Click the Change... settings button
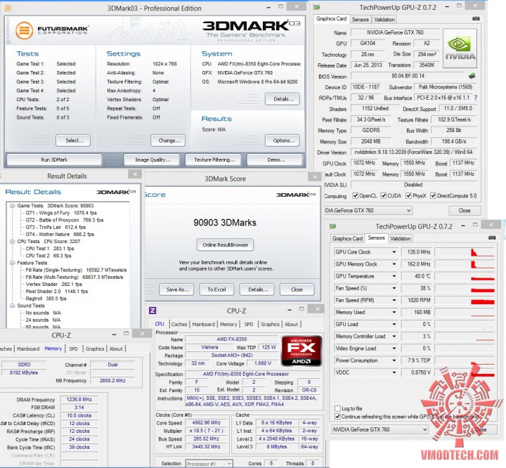Screen dimensions: 506x468 pyautogui.click(x=168, y=141)
